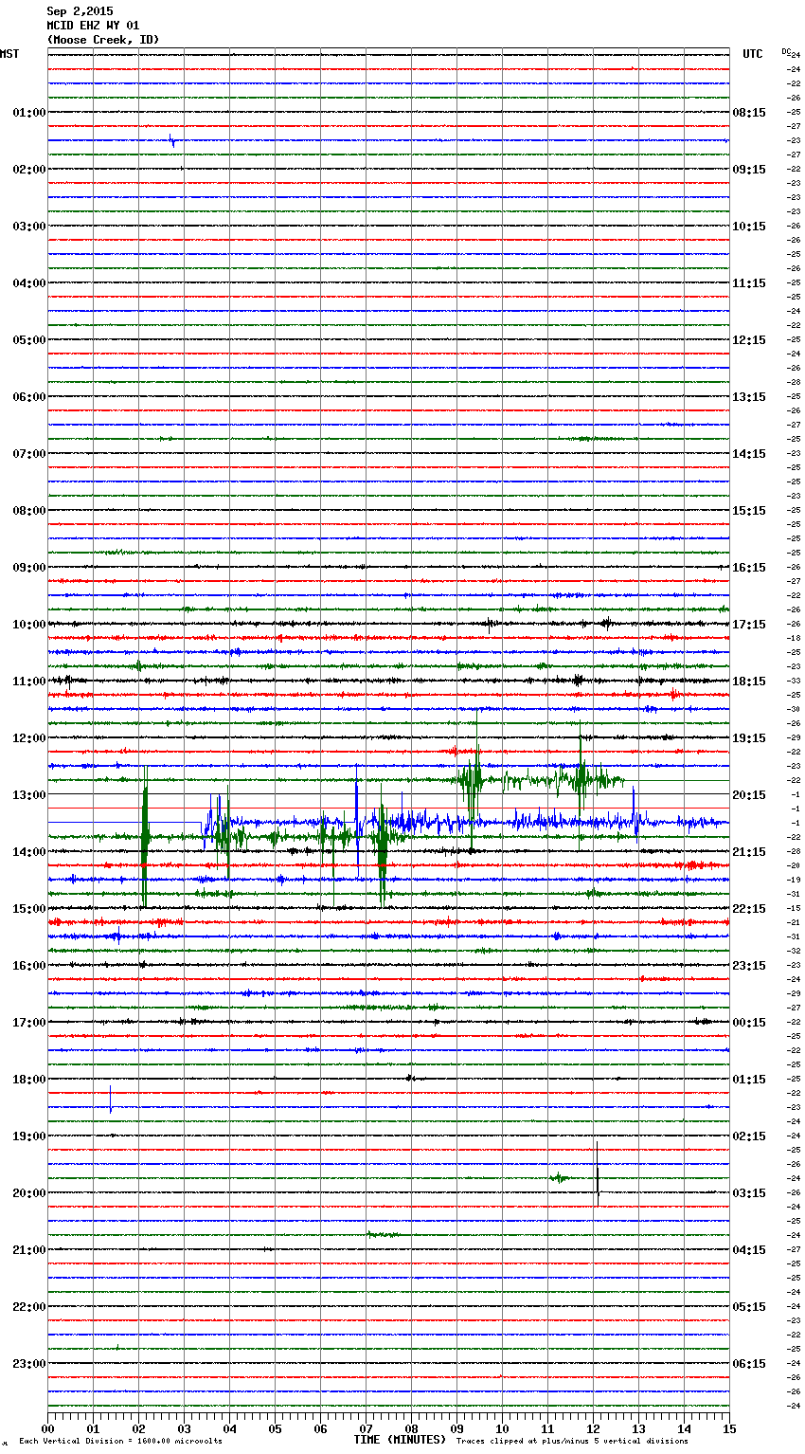Click the (Moose Creek, ID) location text
The image size is (805, 1454).
pyautogui.click(x=102, y=40)
